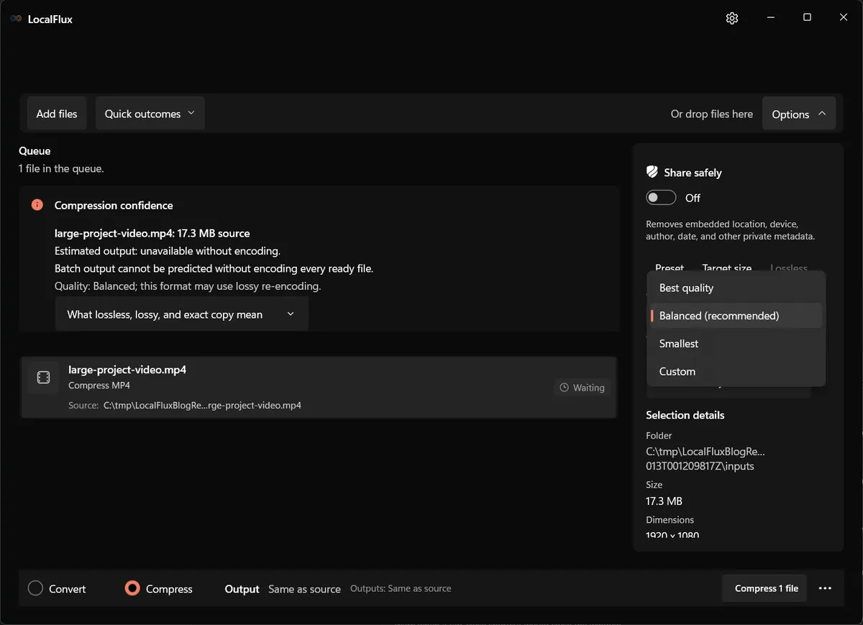
Task: Maximize the LocalFlux window
Action: click(x=807, y=18)
